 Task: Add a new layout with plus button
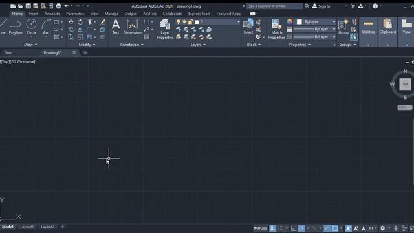tap(63, 227)
